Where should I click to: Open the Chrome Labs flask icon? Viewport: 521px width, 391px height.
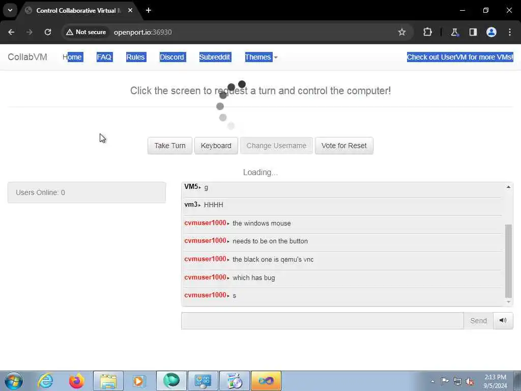click(x=454, y=32)
